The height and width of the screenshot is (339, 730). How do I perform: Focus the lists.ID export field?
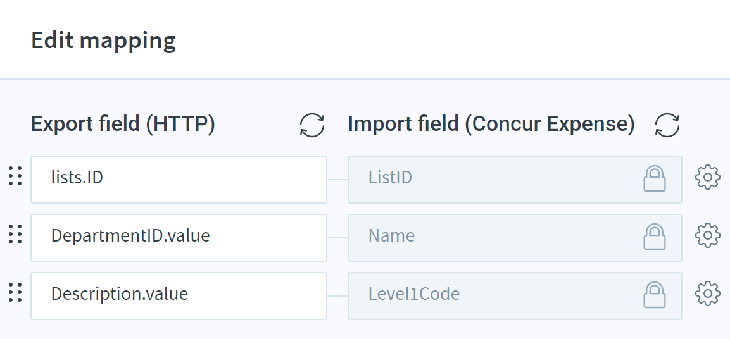click(179, 180)
